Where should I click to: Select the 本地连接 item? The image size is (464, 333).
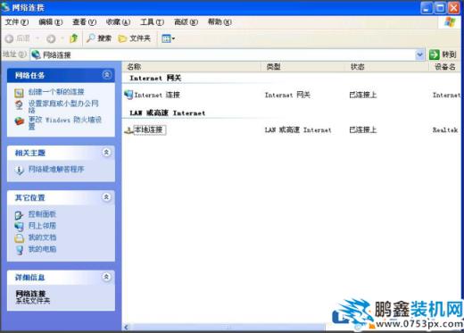point(149,129)
